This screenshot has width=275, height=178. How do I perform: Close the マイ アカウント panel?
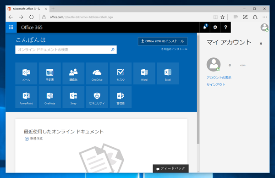point(261,44)
